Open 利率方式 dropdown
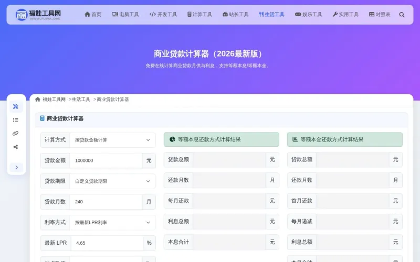This screenshot has height=262, width=420. (112, 222)
